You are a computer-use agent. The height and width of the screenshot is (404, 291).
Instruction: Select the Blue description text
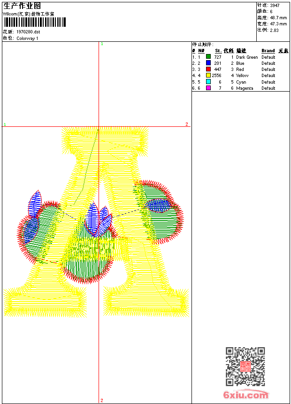pyautogui.click(x=240, y=63)
